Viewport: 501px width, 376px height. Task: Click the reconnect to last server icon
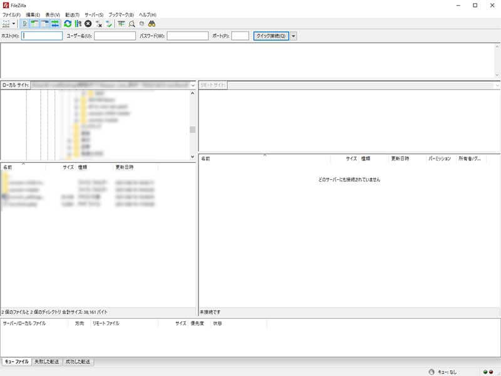[x=109, y=24]
